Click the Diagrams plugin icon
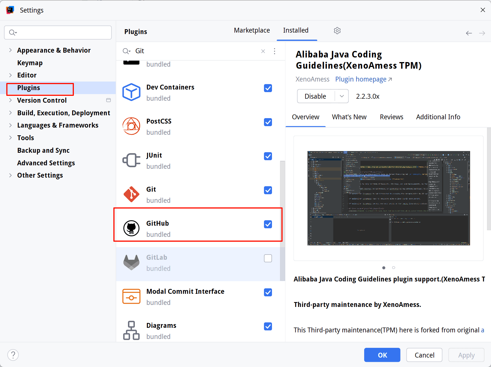 click(x=131, y=330)
